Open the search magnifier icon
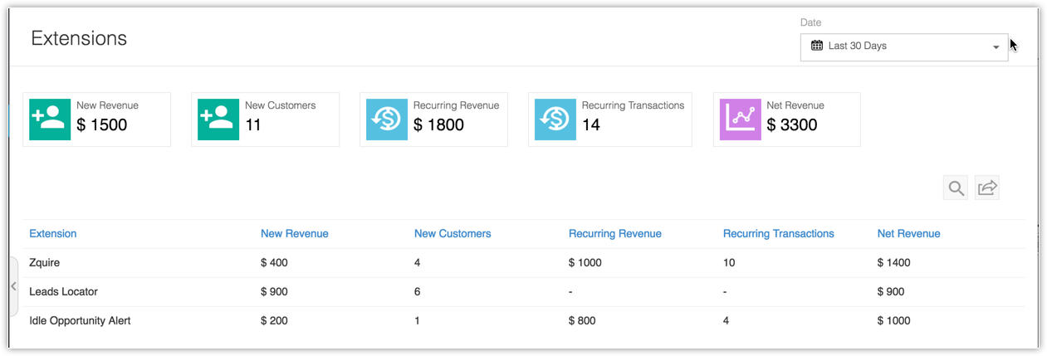1047x356 pixels. tap(956, 188)
